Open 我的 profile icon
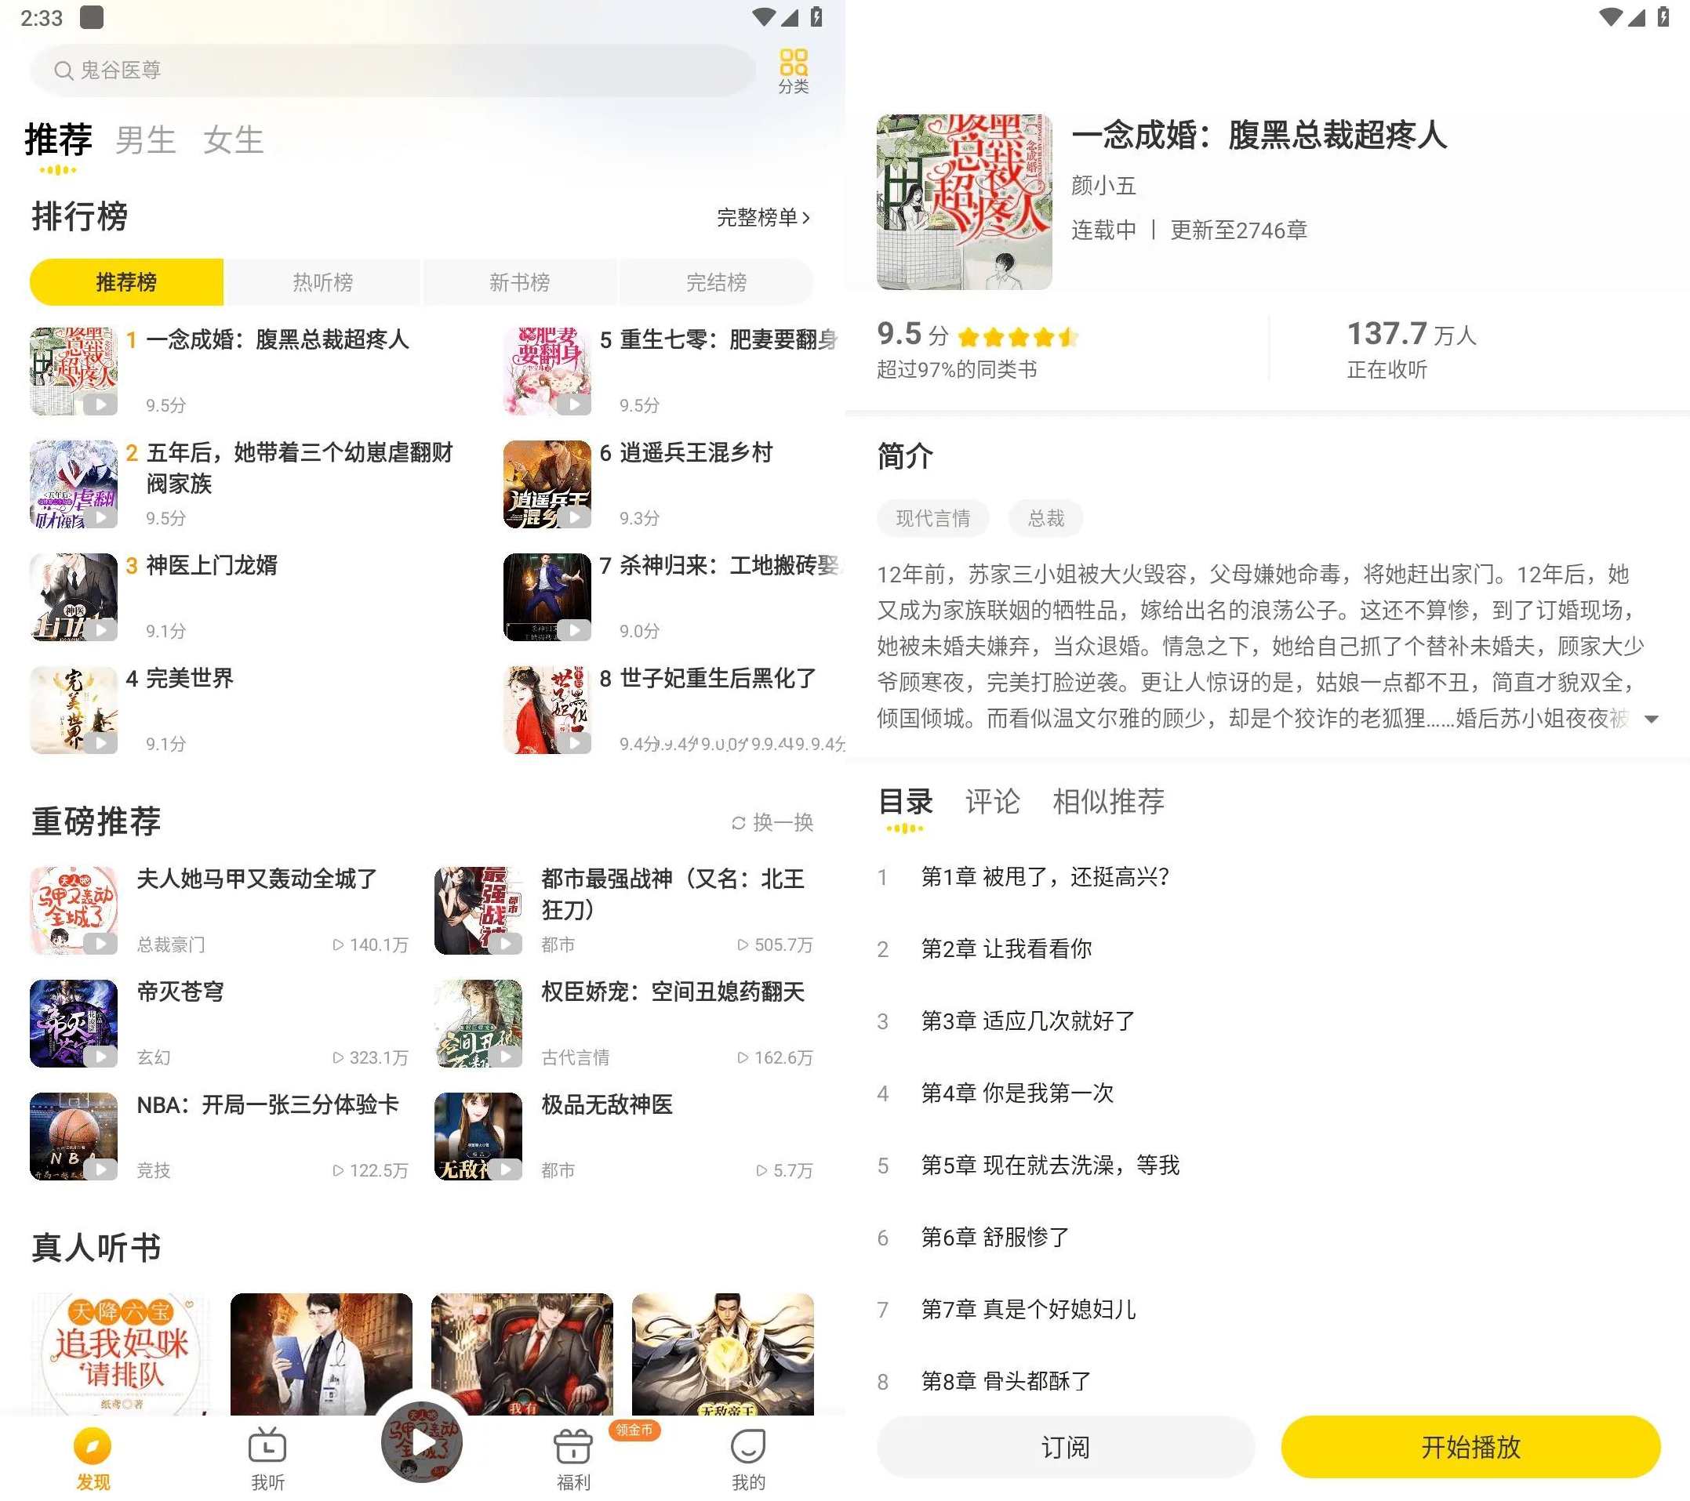The height and width of the screenshot is (1501, 1690). pyautogui.click(x=747, y=1448)
